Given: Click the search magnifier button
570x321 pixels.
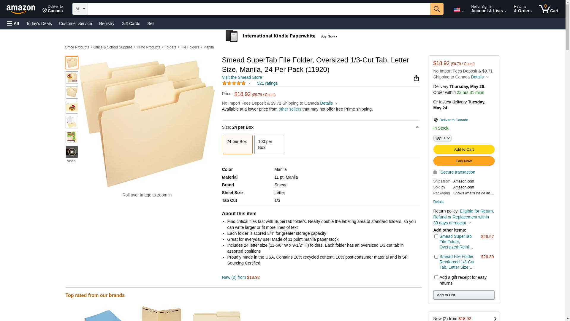Looking at the screenshot, I should click(436, 9).
